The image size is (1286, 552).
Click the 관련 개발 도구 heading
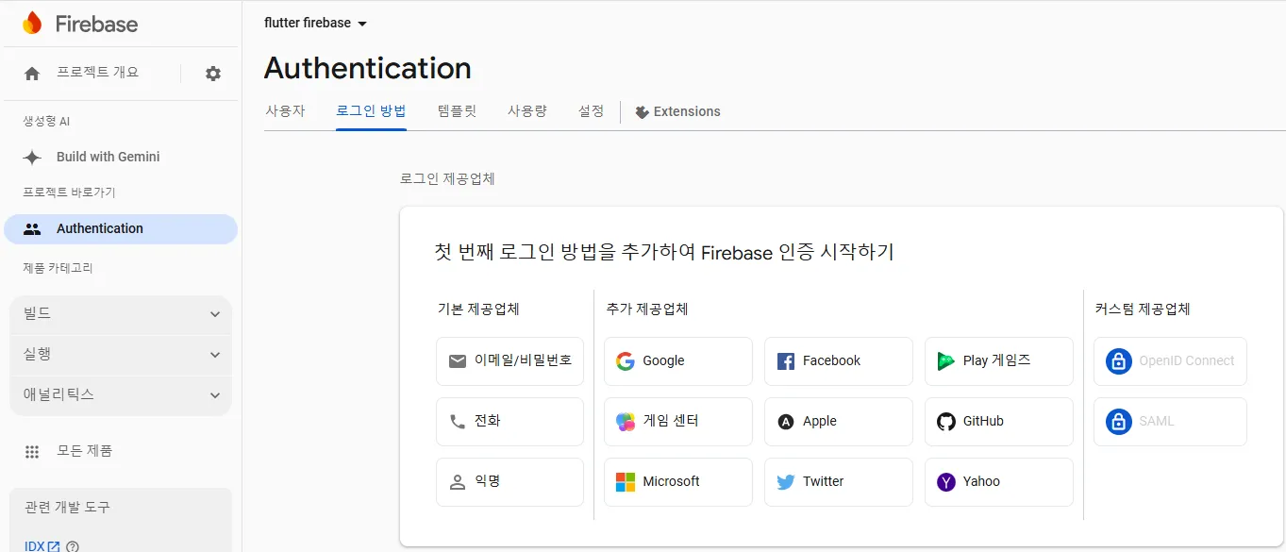[x=67, y=508]
